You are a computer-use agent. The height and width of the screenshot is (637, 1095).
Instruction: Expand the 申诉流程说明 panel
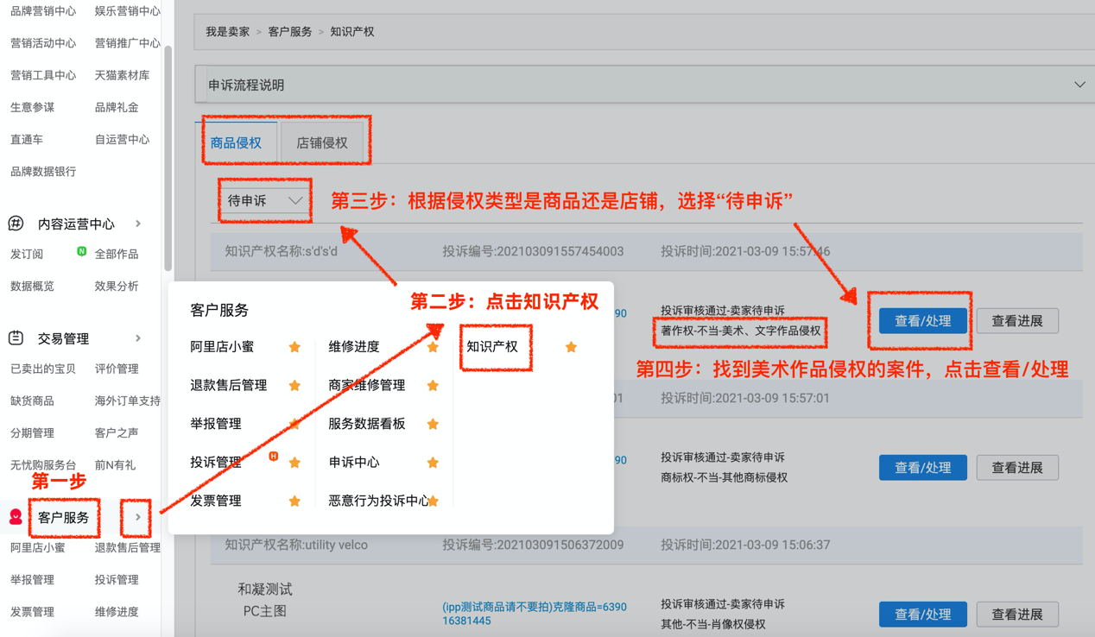pyautogui.click(x=1079, y=85)
